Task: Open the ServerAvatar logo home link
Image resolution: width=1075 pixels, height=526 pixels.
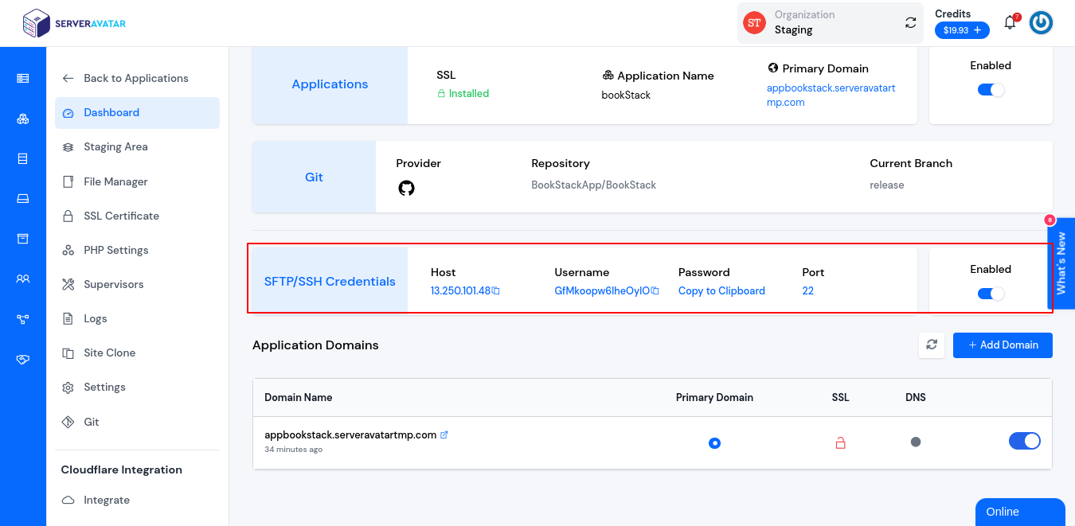Action: 74,23
